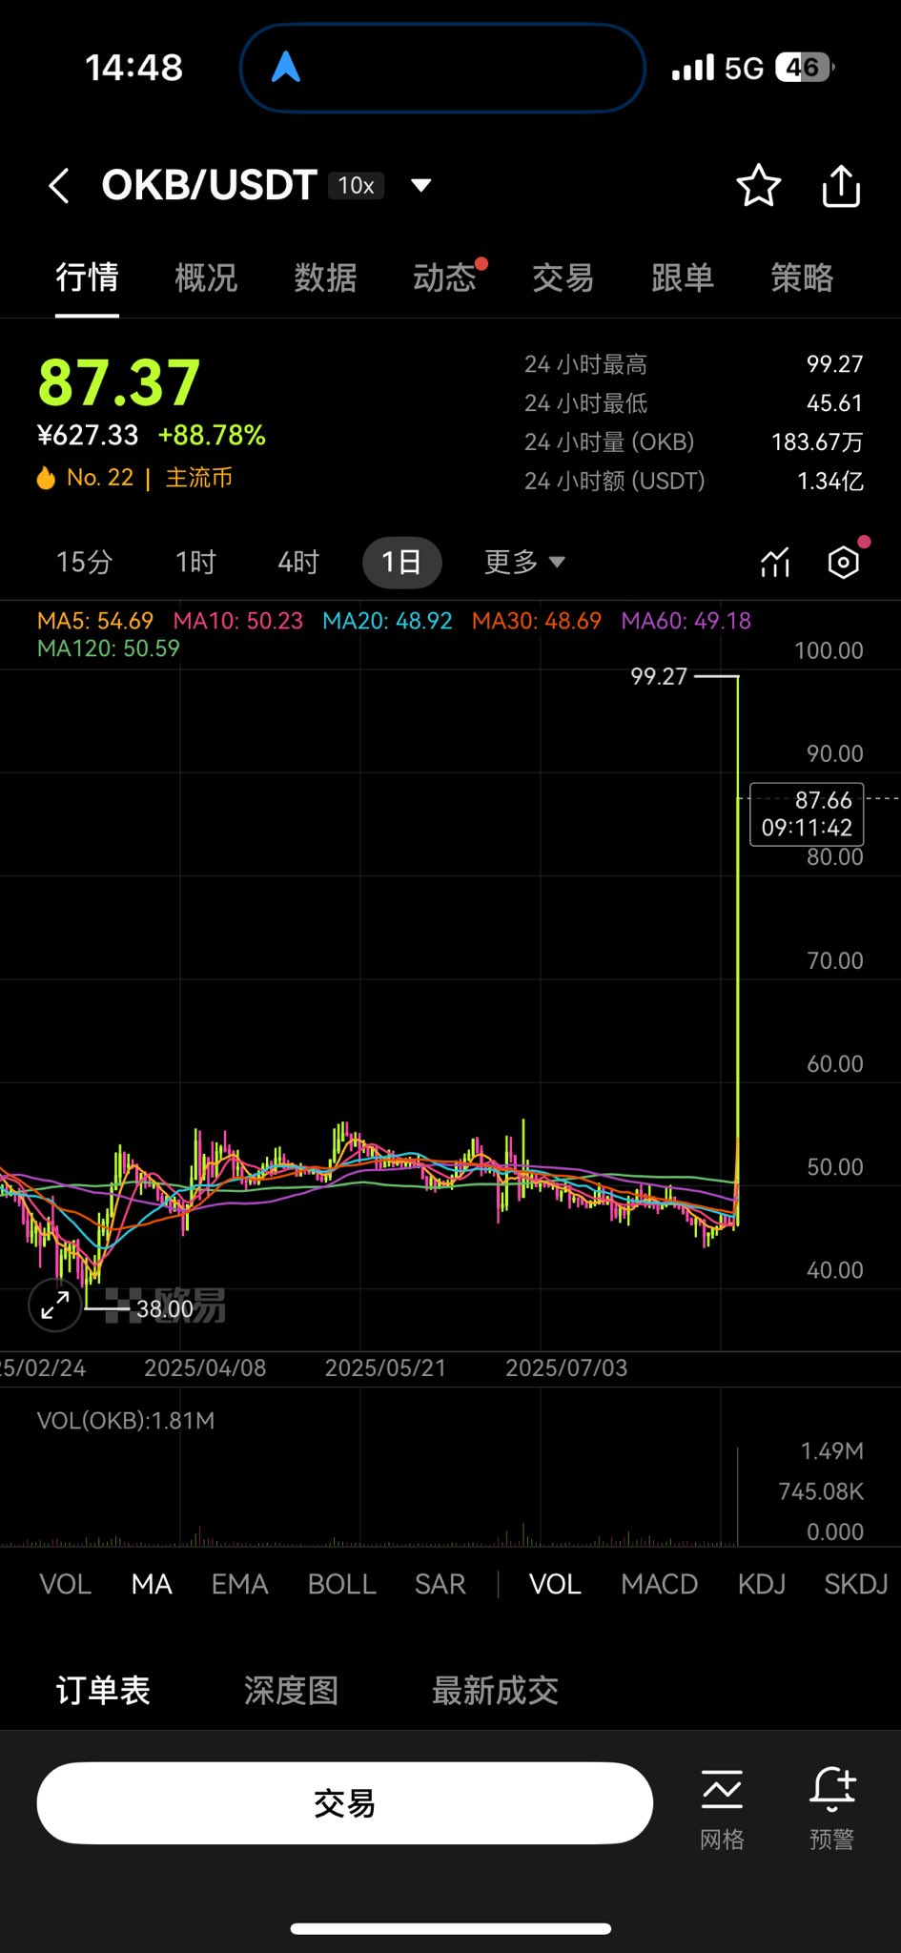
Task: Tap the location arrow in status pill
Action: coord(286,67)
